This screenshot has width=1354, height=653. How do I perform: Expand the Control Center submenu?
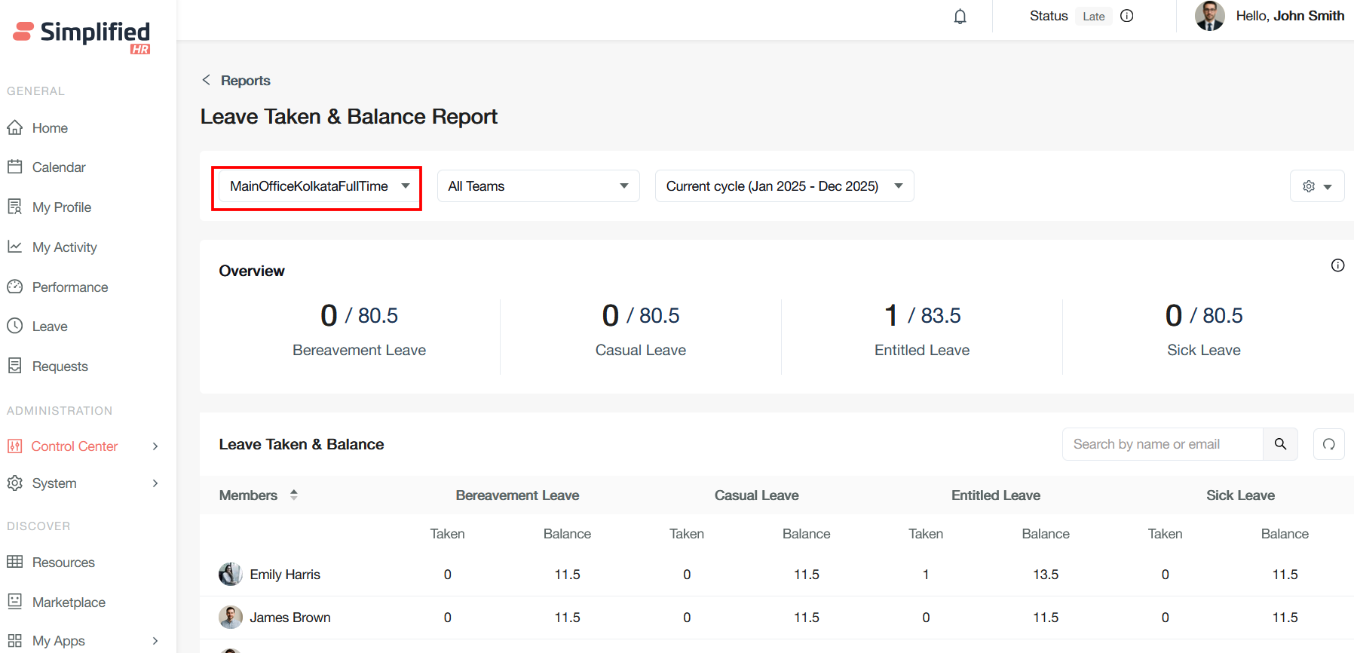tap(155, 446)
